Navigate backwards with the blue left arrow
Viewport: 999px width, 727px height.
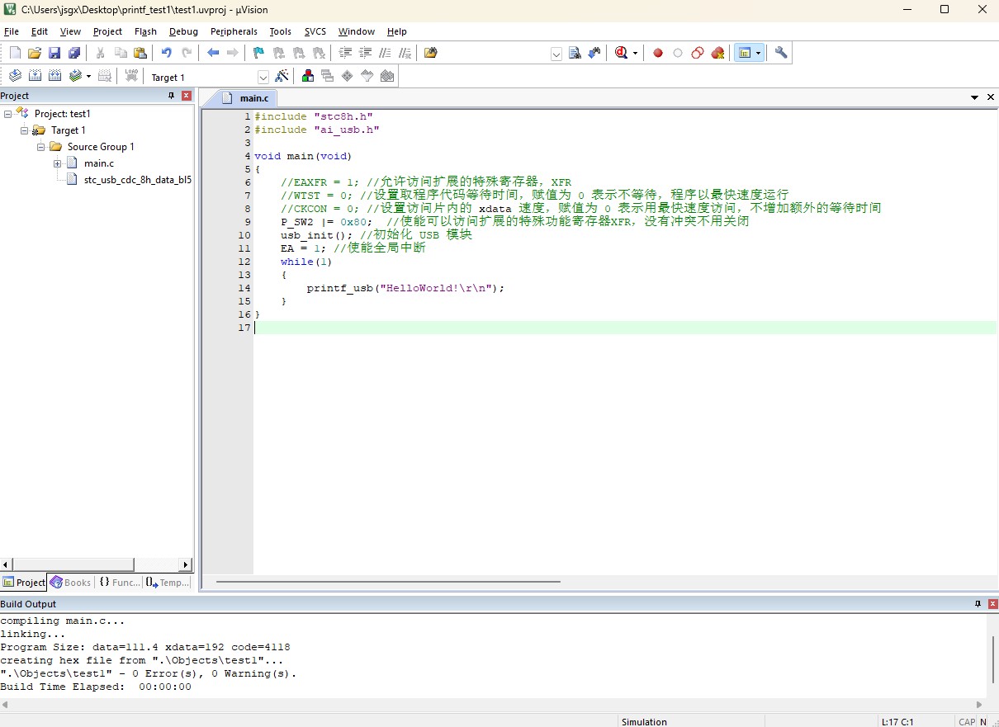[213, 53]
